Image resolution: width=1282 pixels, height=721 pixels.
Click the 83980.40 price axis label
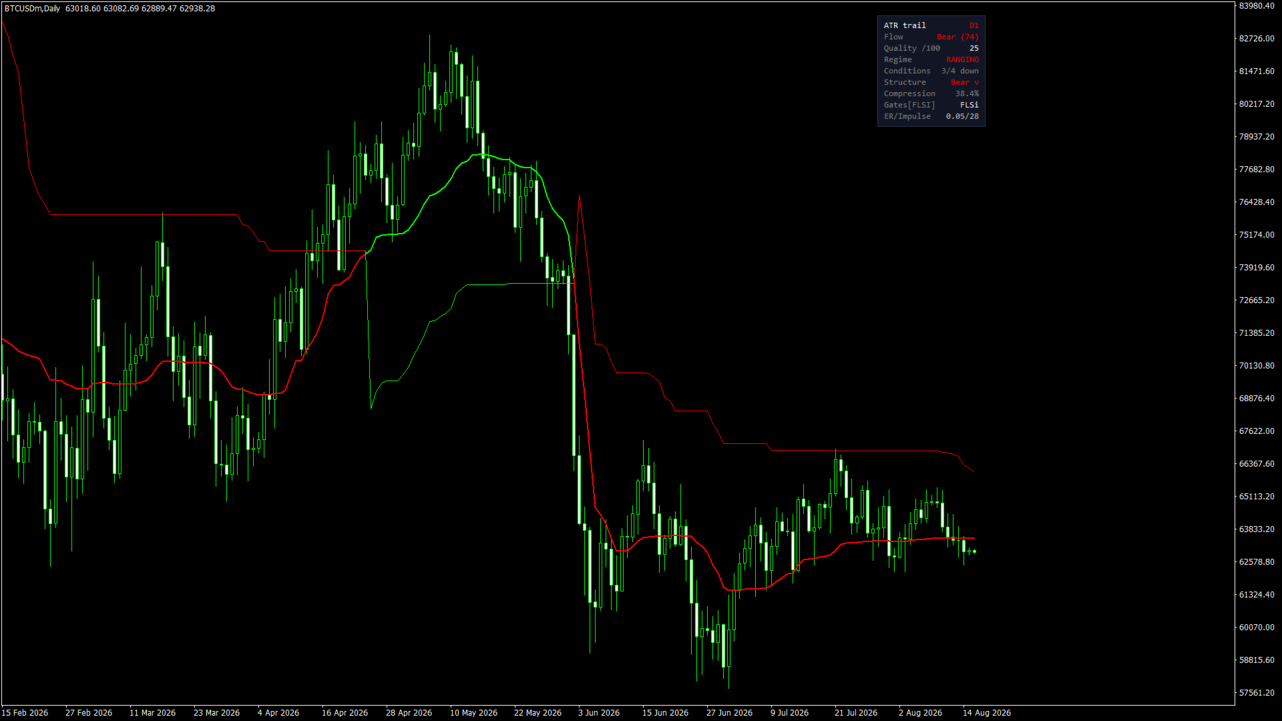pos(1257,6)
